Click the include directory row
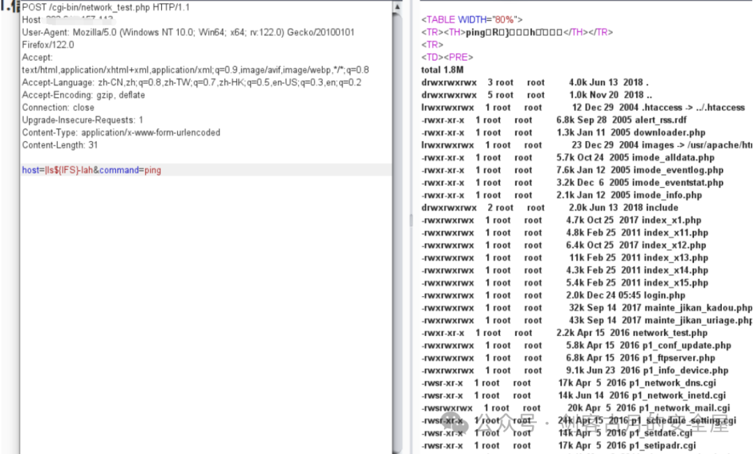This screenshot has width=754, height=454. 549,207
